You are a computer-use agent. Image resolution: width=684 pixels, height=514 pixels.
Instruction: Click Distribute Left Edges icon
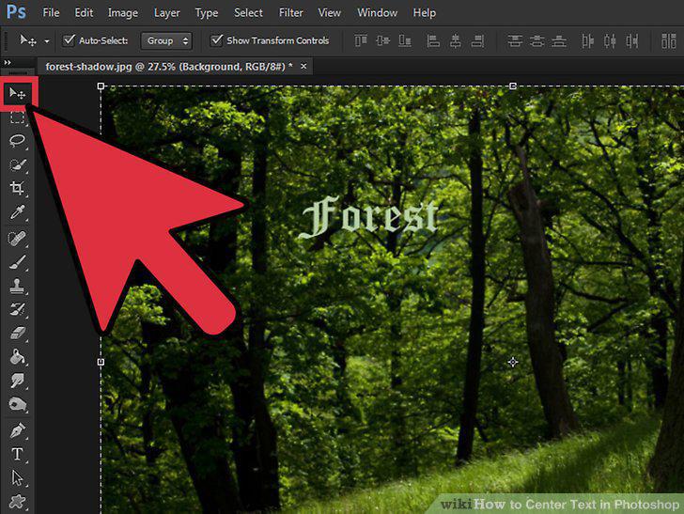(587, 40)
